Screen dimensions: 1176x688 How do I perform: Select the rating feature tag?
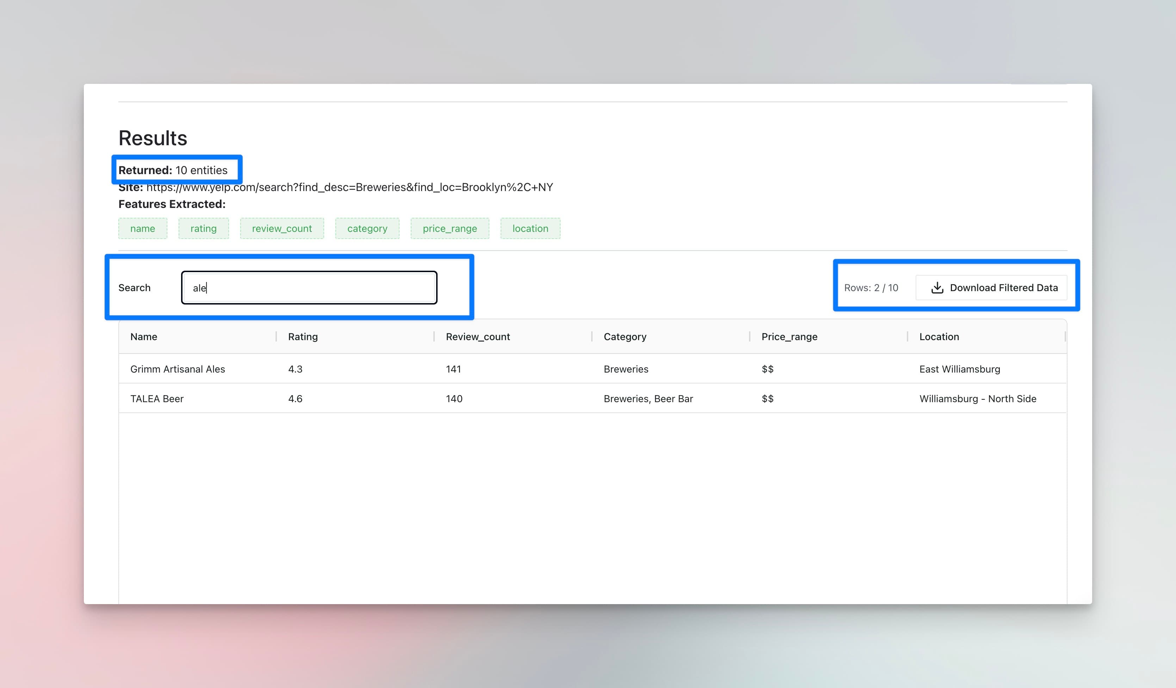pos(204,228)
